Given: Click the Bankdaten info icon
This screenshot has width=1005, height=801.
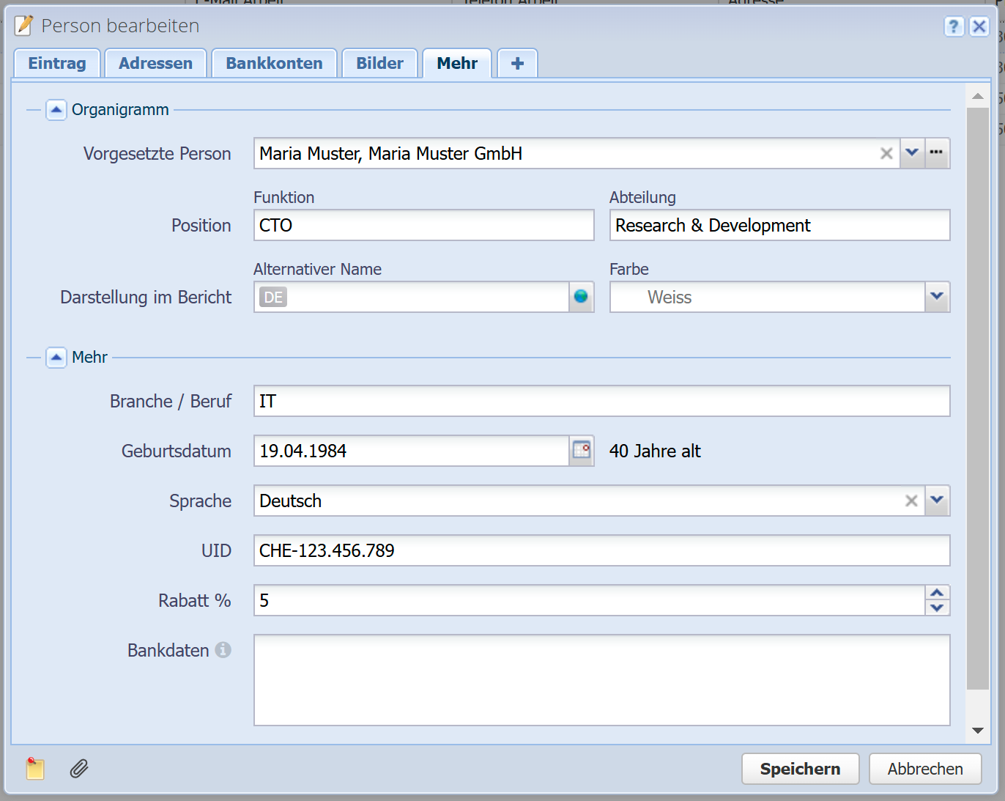Looking at the screenshot, I should (223, 650).
